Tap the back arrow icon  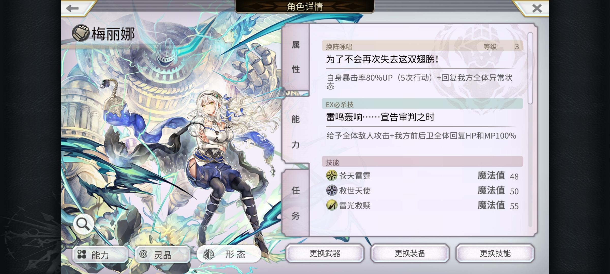[72, 8]
